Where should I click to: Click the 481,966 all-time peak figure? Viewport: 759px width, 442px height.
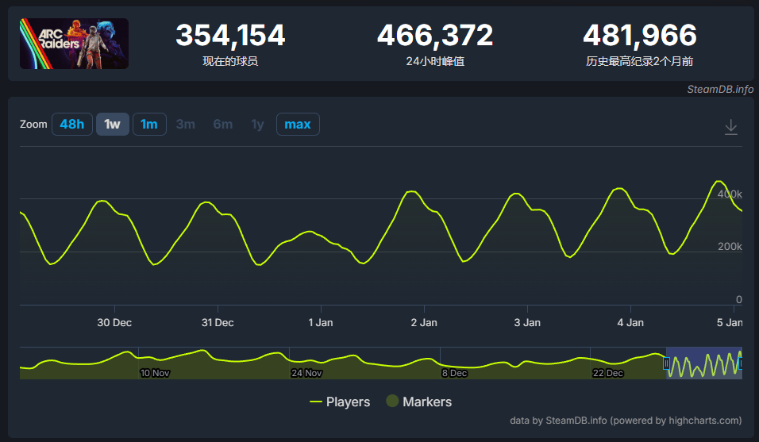(639, 36)
